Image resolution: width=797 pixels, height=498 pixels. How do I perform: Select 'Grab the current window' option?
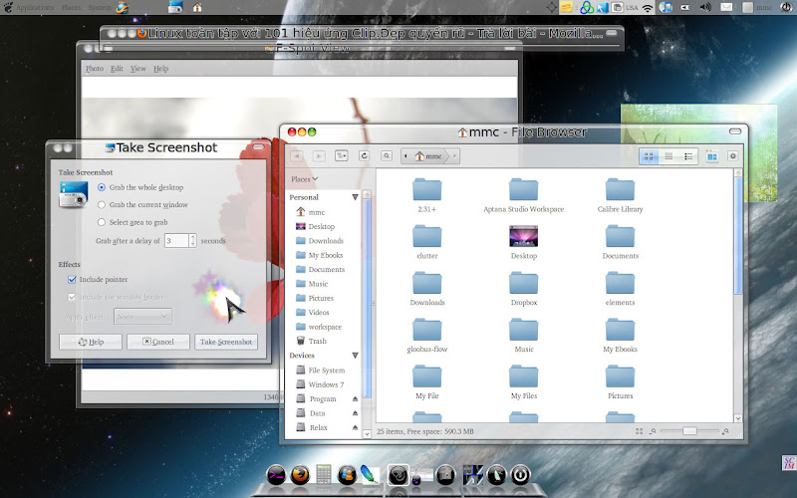[x=142, y=205]
